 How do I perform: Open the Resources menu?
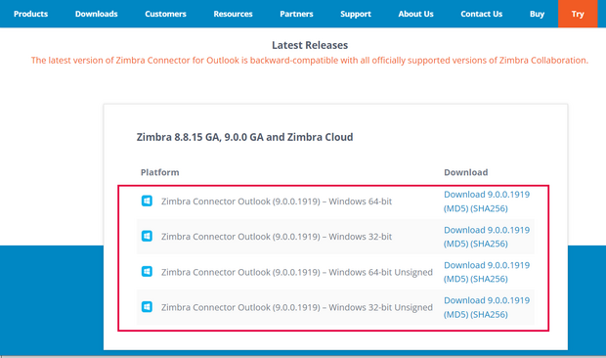(x=233, y=14)
